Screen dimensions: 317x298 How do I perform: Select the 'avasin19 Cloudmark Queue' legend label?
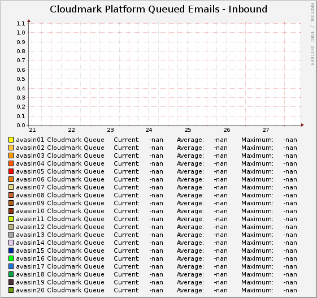[60, 282]
